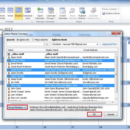Click Group Members button
This screenshot has width=130, height=130.
point(17,107)
